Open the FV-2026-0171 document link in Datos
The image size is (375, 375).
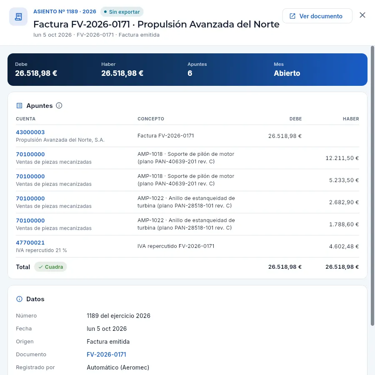pos(106,355)
